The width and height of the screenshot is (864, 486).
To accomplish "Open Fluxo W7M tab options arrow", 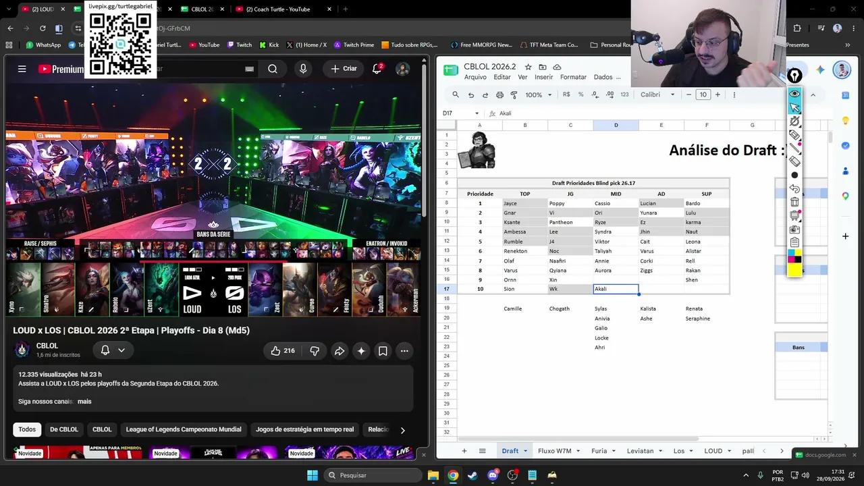I will (x=578, y=451).
